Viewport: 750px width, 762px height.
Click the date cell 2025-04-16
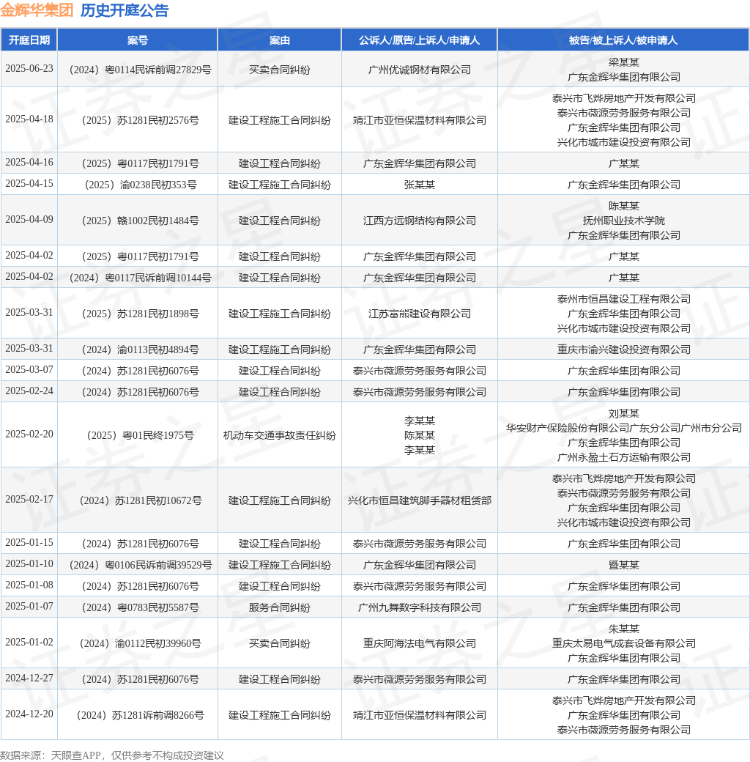(29, 163)
